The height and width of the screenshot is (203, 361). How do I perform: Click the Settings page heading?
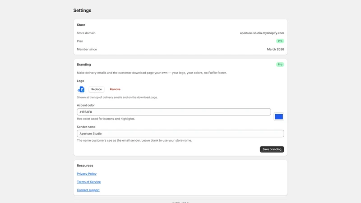click(x=82, y=10)
